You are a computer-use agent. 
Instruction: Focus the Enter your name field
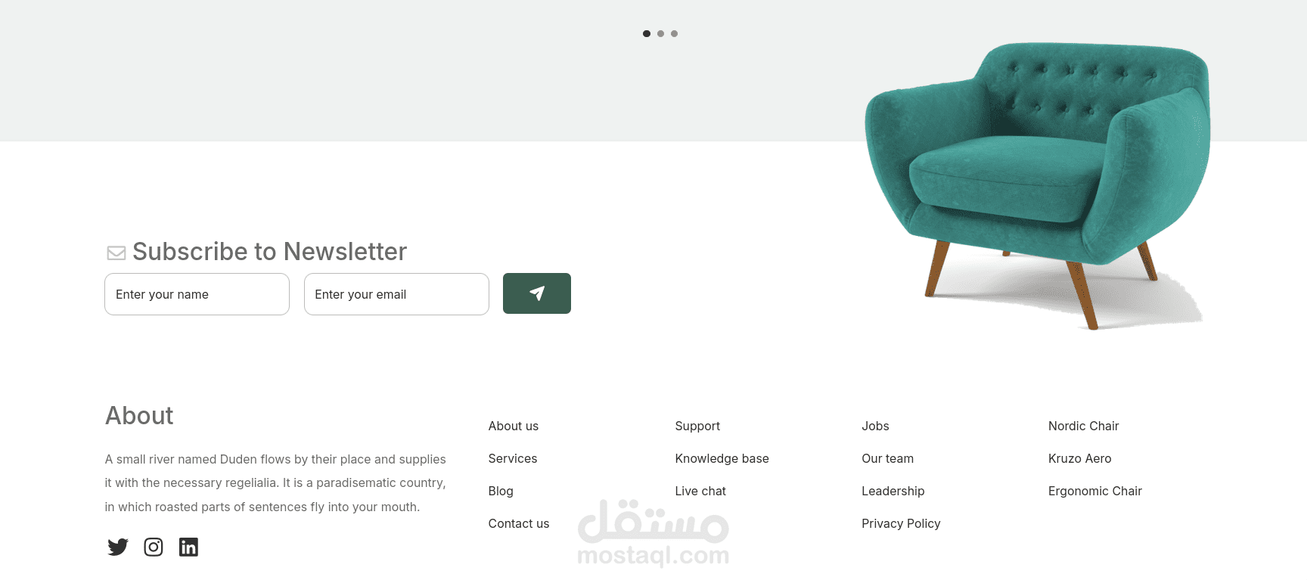pos(197,294)
